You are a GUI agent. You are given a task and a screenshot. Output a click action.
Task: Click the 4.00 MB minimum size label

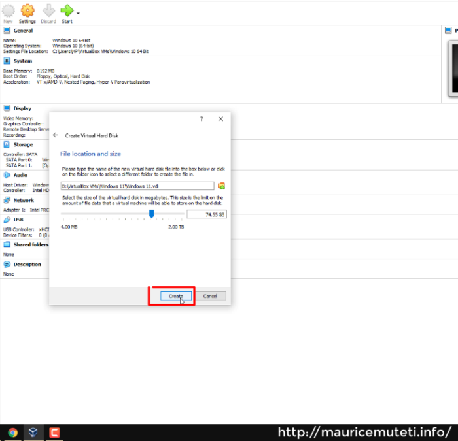[69, 227]
